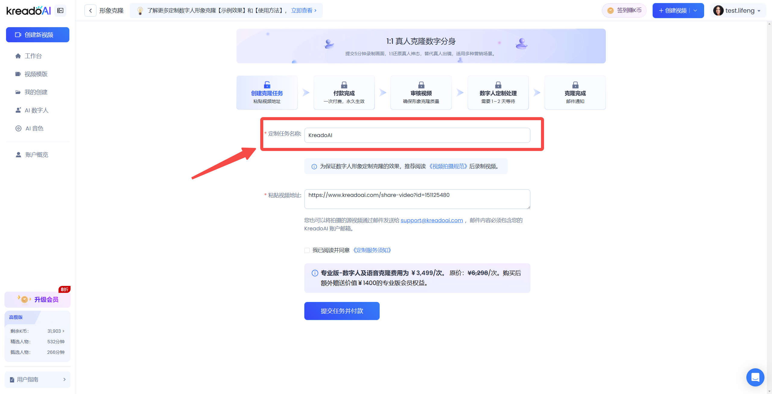This screenshot has height=394, width=772.
Task: Open the test.lifeng account dropdown caret
Action: pyautogui.click(x=759, y=11)
